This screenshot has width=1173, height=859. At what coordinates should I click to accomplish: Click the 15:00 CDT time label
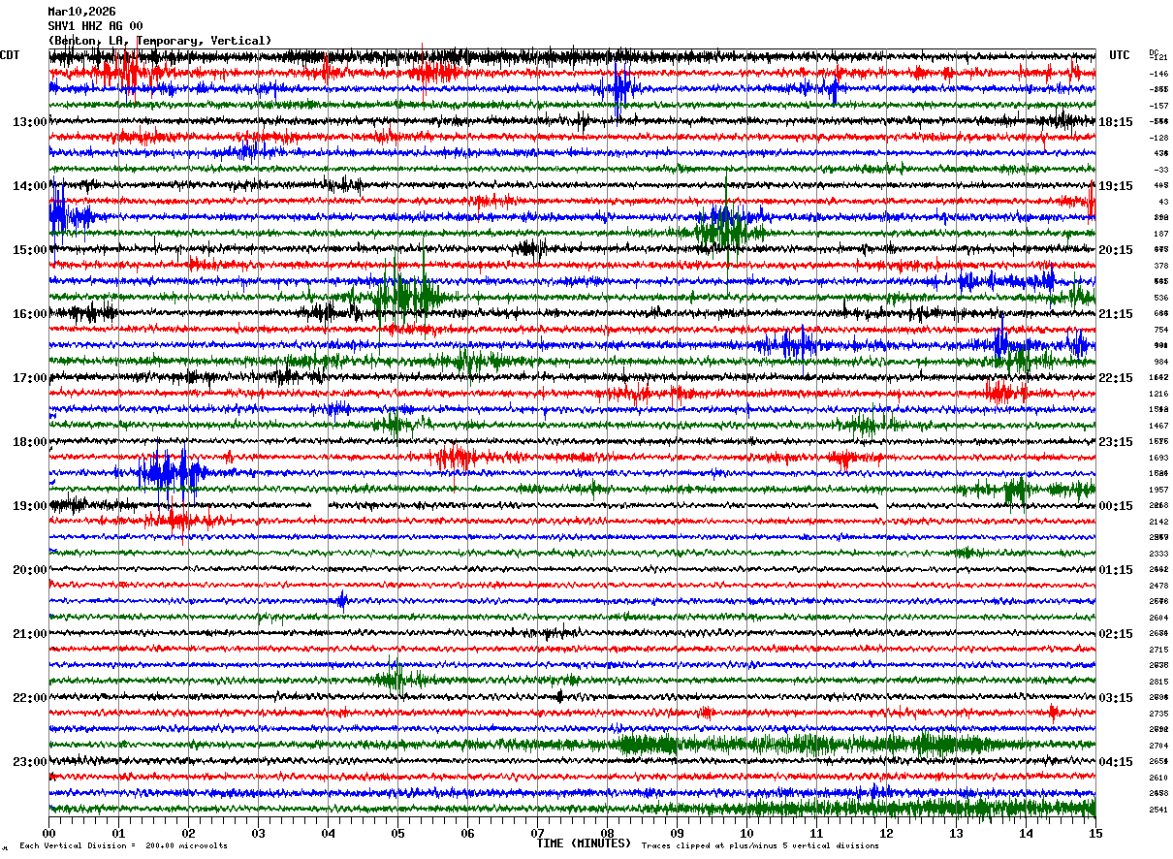click(30, 250)
